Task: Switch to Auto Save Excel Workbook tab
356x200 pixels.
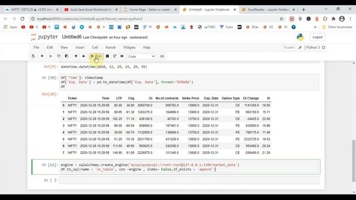Action: (x=91, y=10)
